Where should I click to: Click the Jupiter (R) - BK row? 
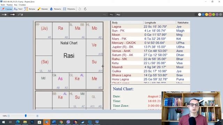pyautogui.click(x=151, y=47)
